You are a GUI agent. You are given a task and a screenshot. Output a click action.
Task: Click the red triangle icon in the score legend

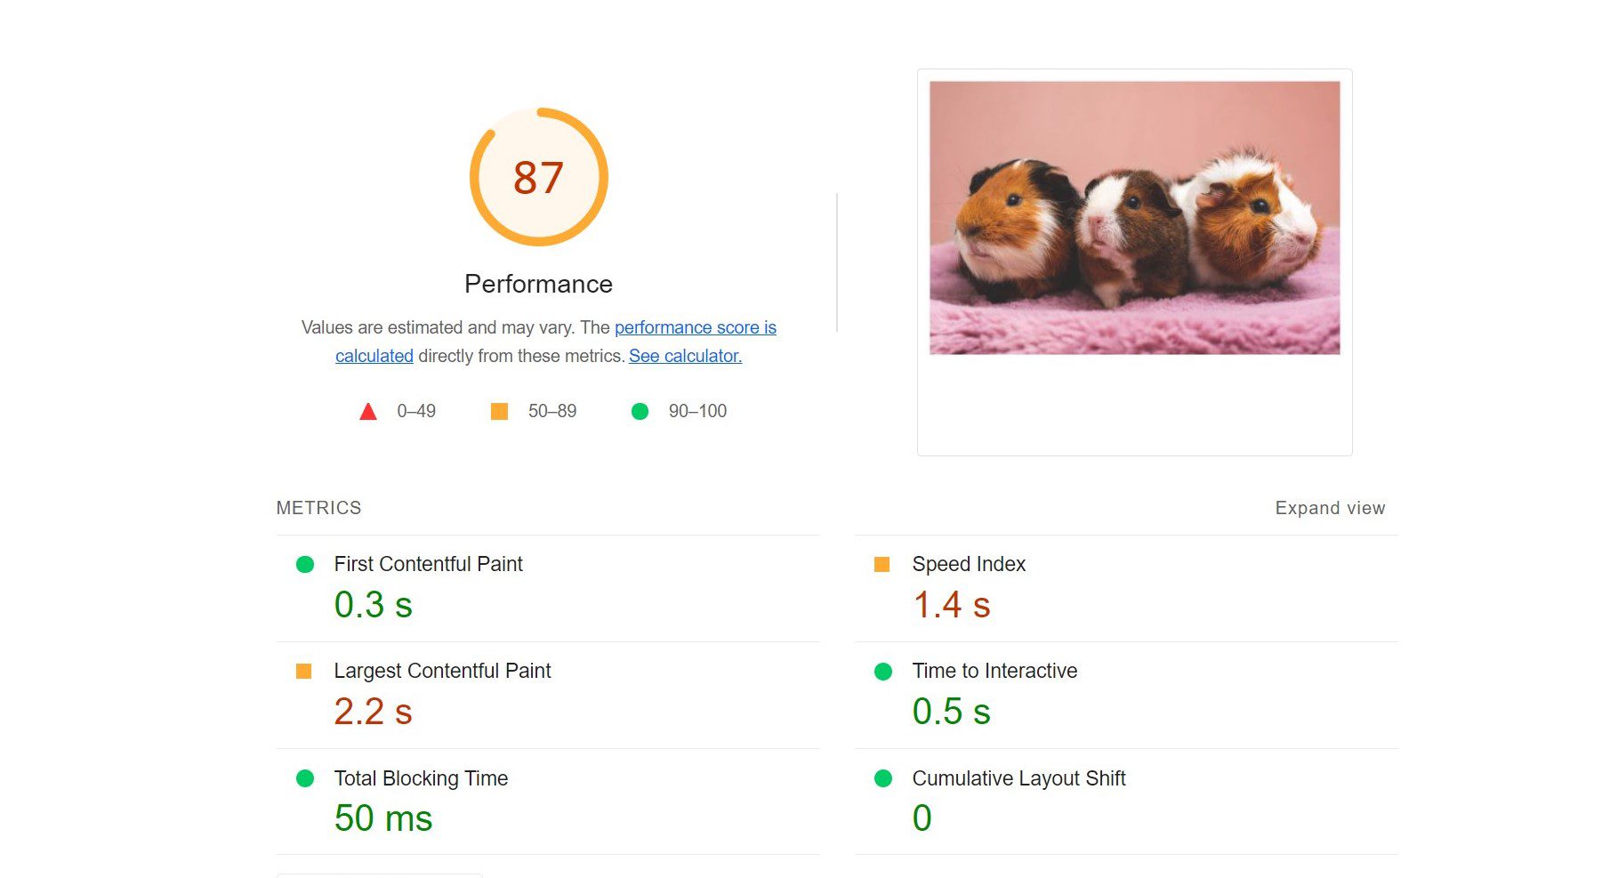tap(369, 411)
